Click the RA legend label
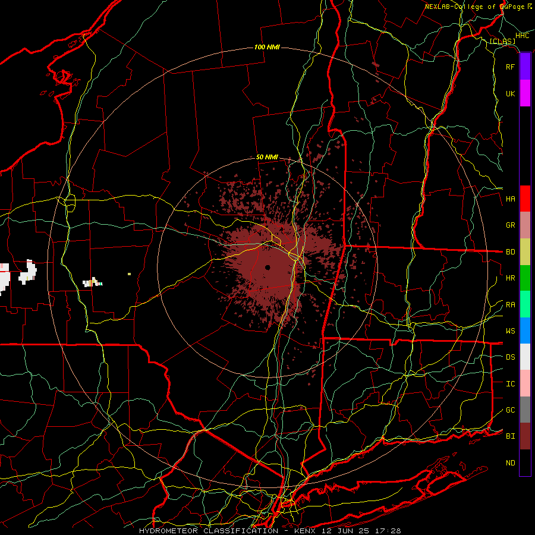The width and height of the screenshot is (535, 535). (510, 304)
